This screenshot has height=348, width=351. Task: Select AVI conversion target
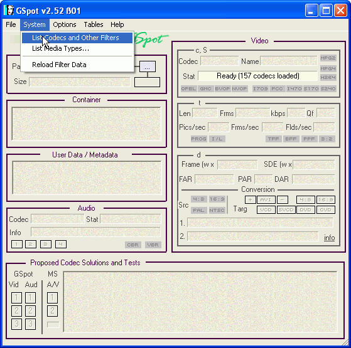[x=266, y=199]
